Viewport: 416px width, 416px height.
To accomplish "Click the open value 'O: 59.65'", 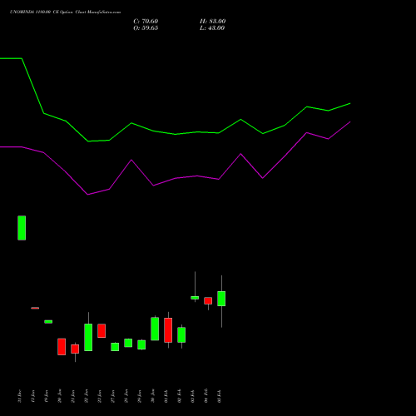I will [x=146, y=28].
